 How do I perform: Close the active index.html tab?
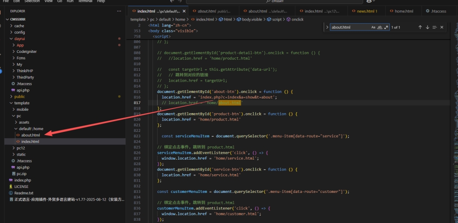[184, 11]
